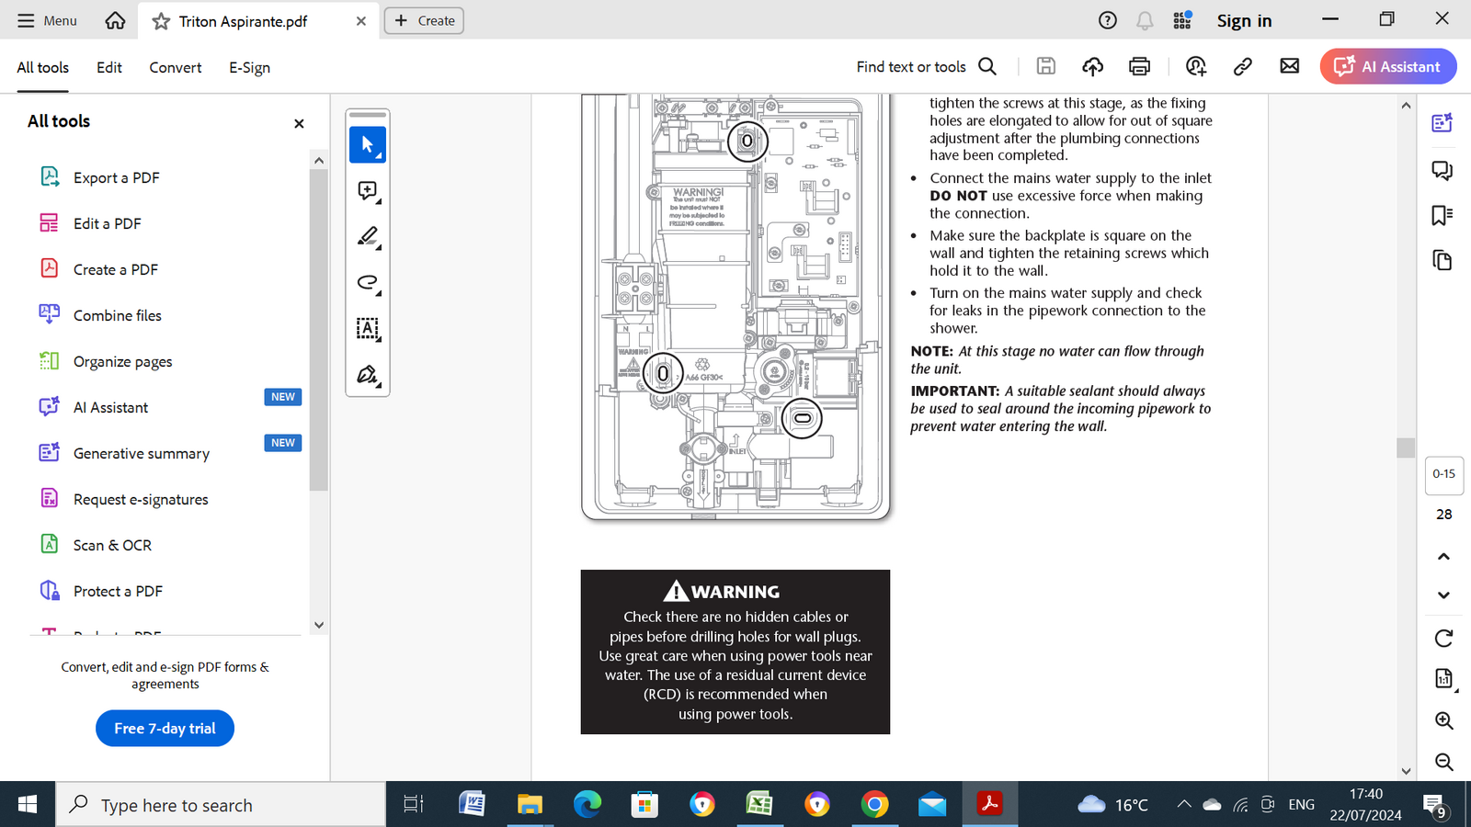This screenshot has width=1471, height=827.
Task: Click the Type here to search box
Action: [221, 805]
